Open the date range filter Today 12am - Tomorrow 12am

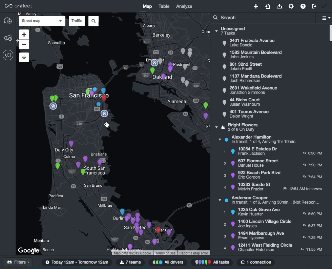77,262
